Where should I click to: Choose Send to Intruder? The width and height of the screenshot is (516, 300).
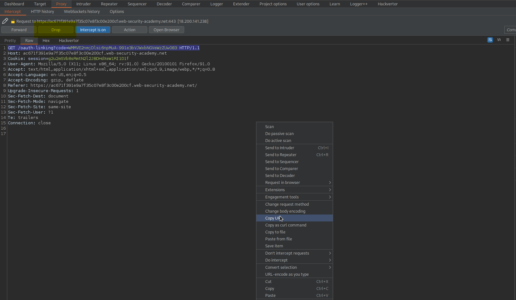coord(295,148)
